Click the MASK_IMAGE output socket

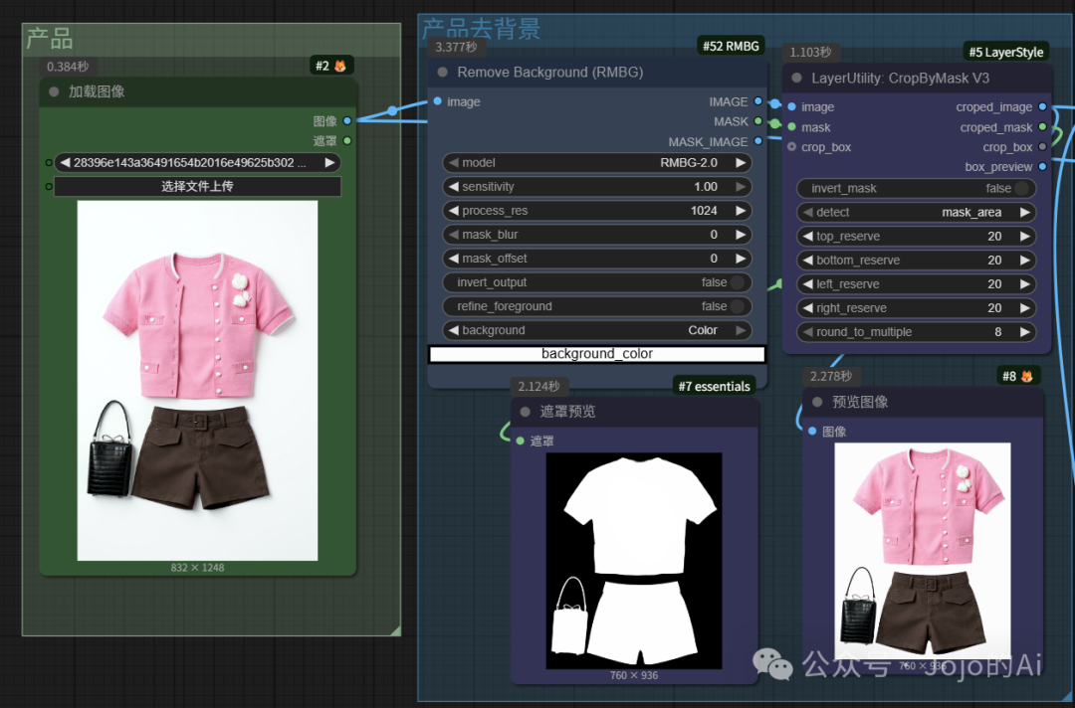click(x=758, y=141)
